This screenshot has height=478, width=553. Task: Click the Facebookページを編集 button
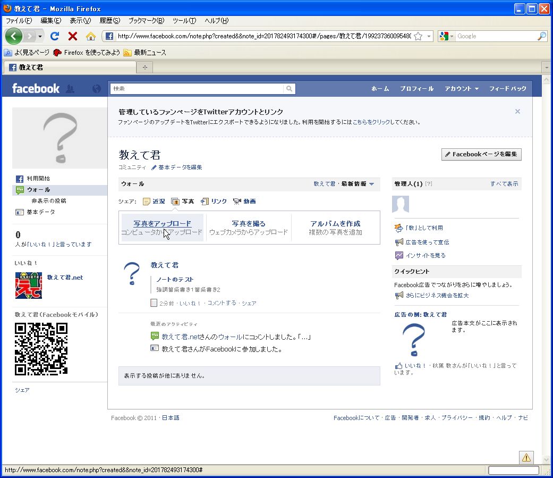pyautogui.click(x=481, y=154)
